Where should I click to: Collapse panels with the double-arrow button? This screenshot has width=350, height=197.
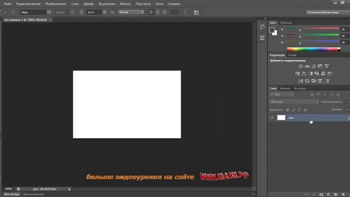pos(265,19)
